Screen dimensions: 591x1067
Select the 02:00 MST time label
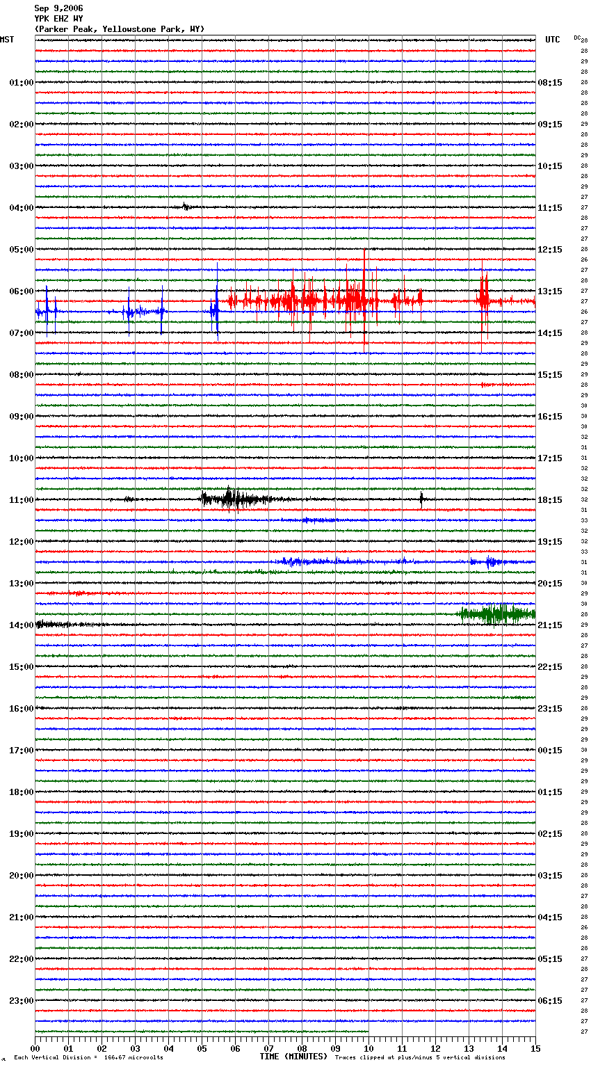click(x=22, y=125)
